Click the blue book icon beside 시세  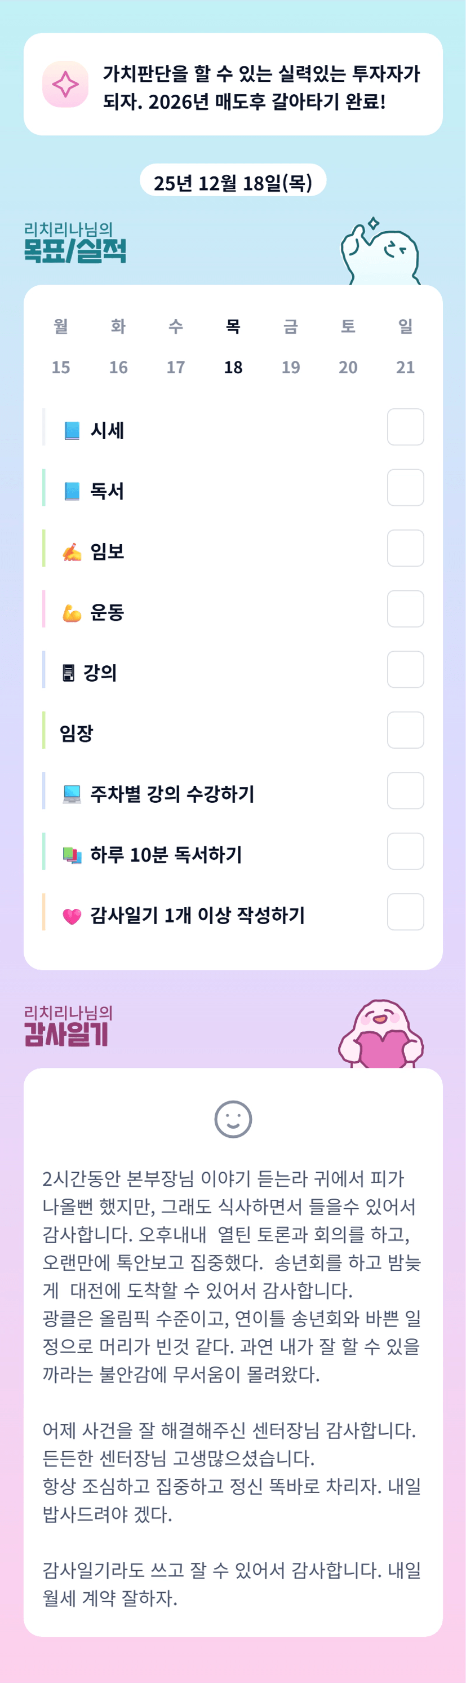point(72,431)
